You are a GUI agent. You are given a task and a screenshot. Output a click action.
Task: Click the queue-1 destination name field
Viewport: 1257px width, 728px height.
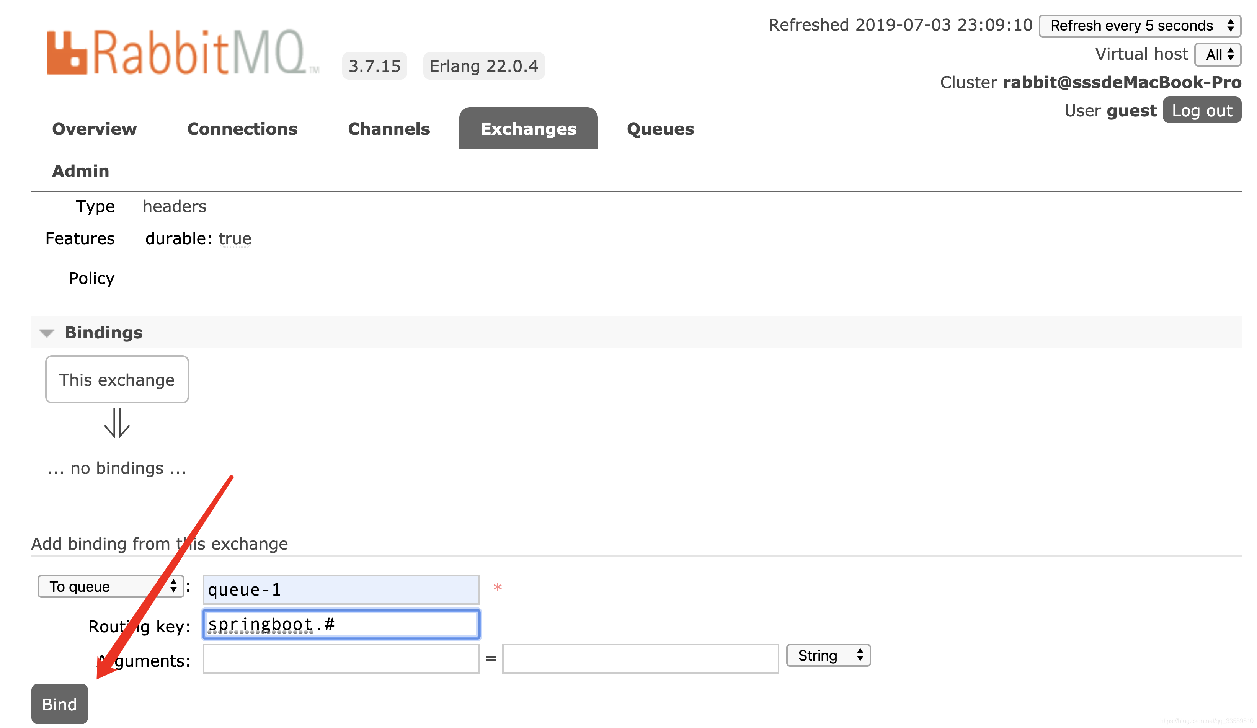coord(341,590)
